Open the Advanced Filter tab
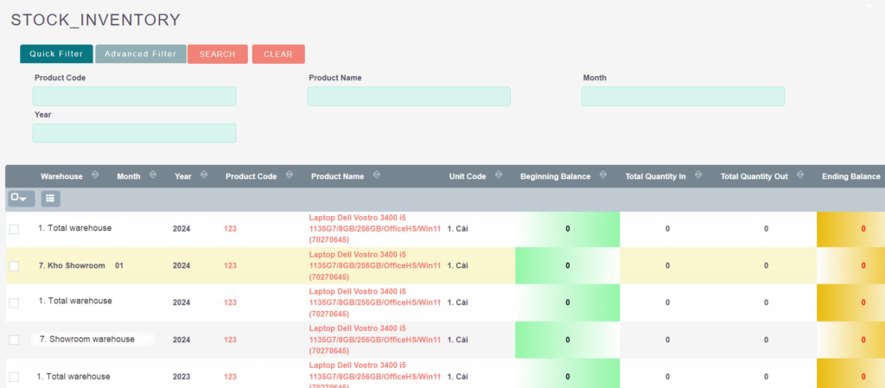885x388 pixels. pyautogui.click(x=140, y=54)
